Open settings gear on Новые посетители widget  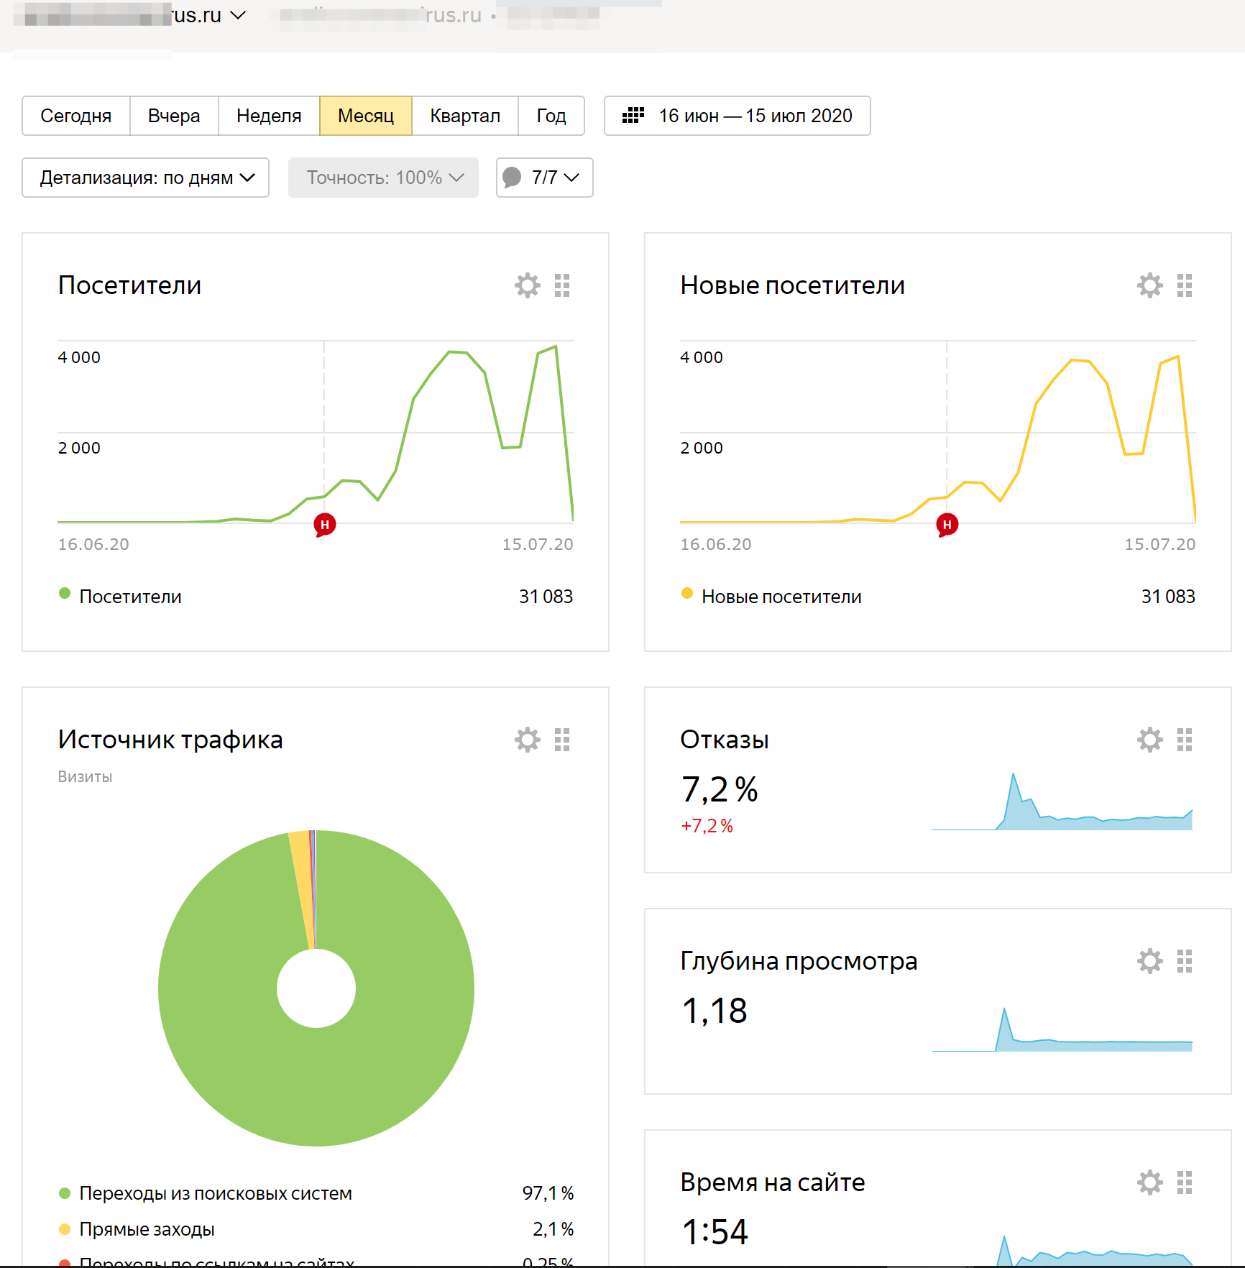coord(1149,285)
